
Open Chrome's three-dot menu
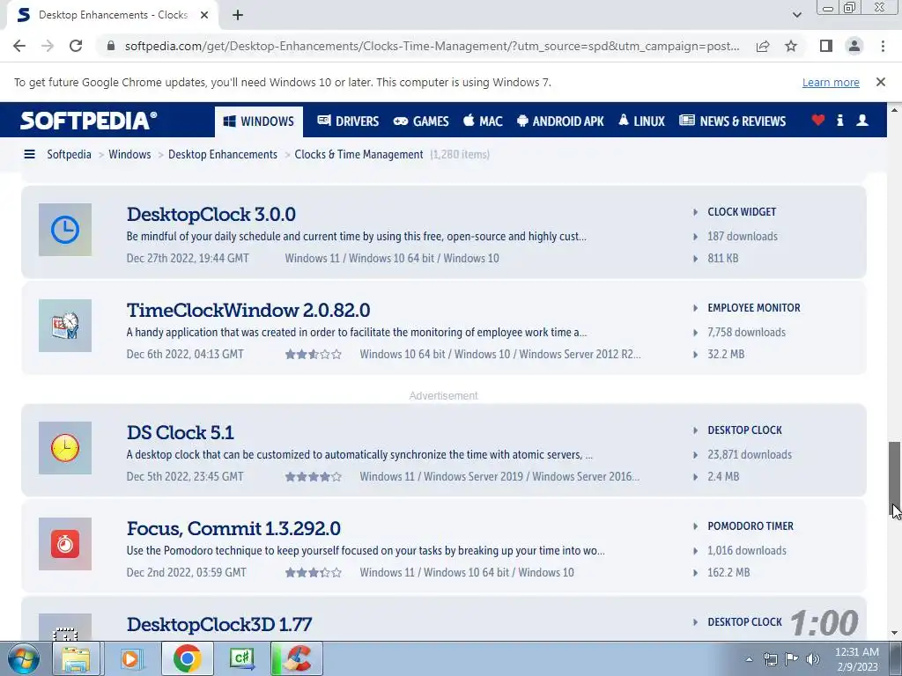click(883, 46)
